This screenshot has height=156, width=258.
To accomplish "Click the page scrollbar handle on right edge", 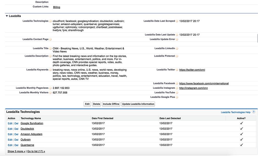I will [257, 38].
